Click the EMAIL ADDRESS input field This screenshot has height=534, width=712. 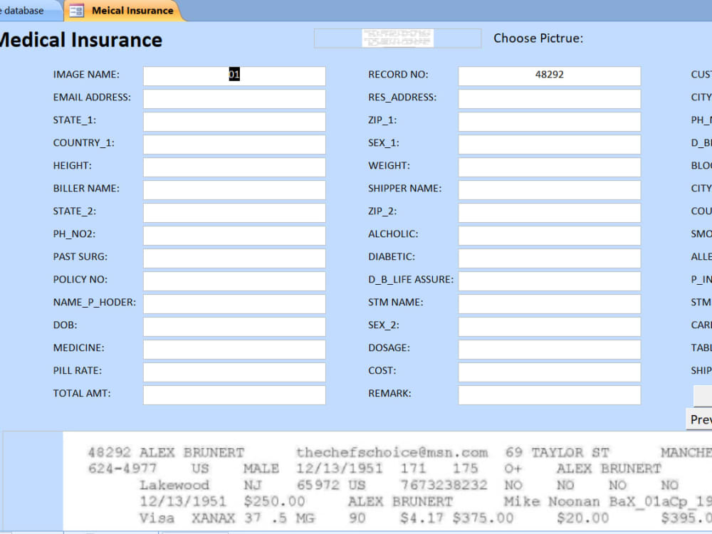(x=234, y=99)
